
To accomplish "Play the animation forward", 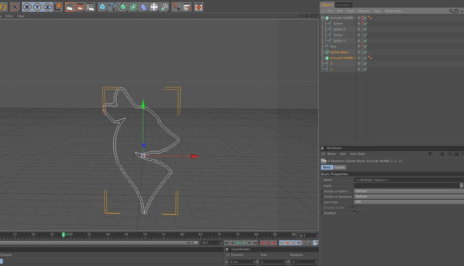I will (x=244, y=243).
